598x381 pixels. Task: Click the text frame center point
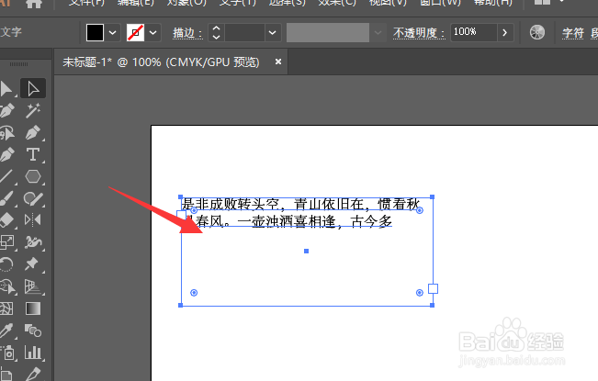[306, 251]
